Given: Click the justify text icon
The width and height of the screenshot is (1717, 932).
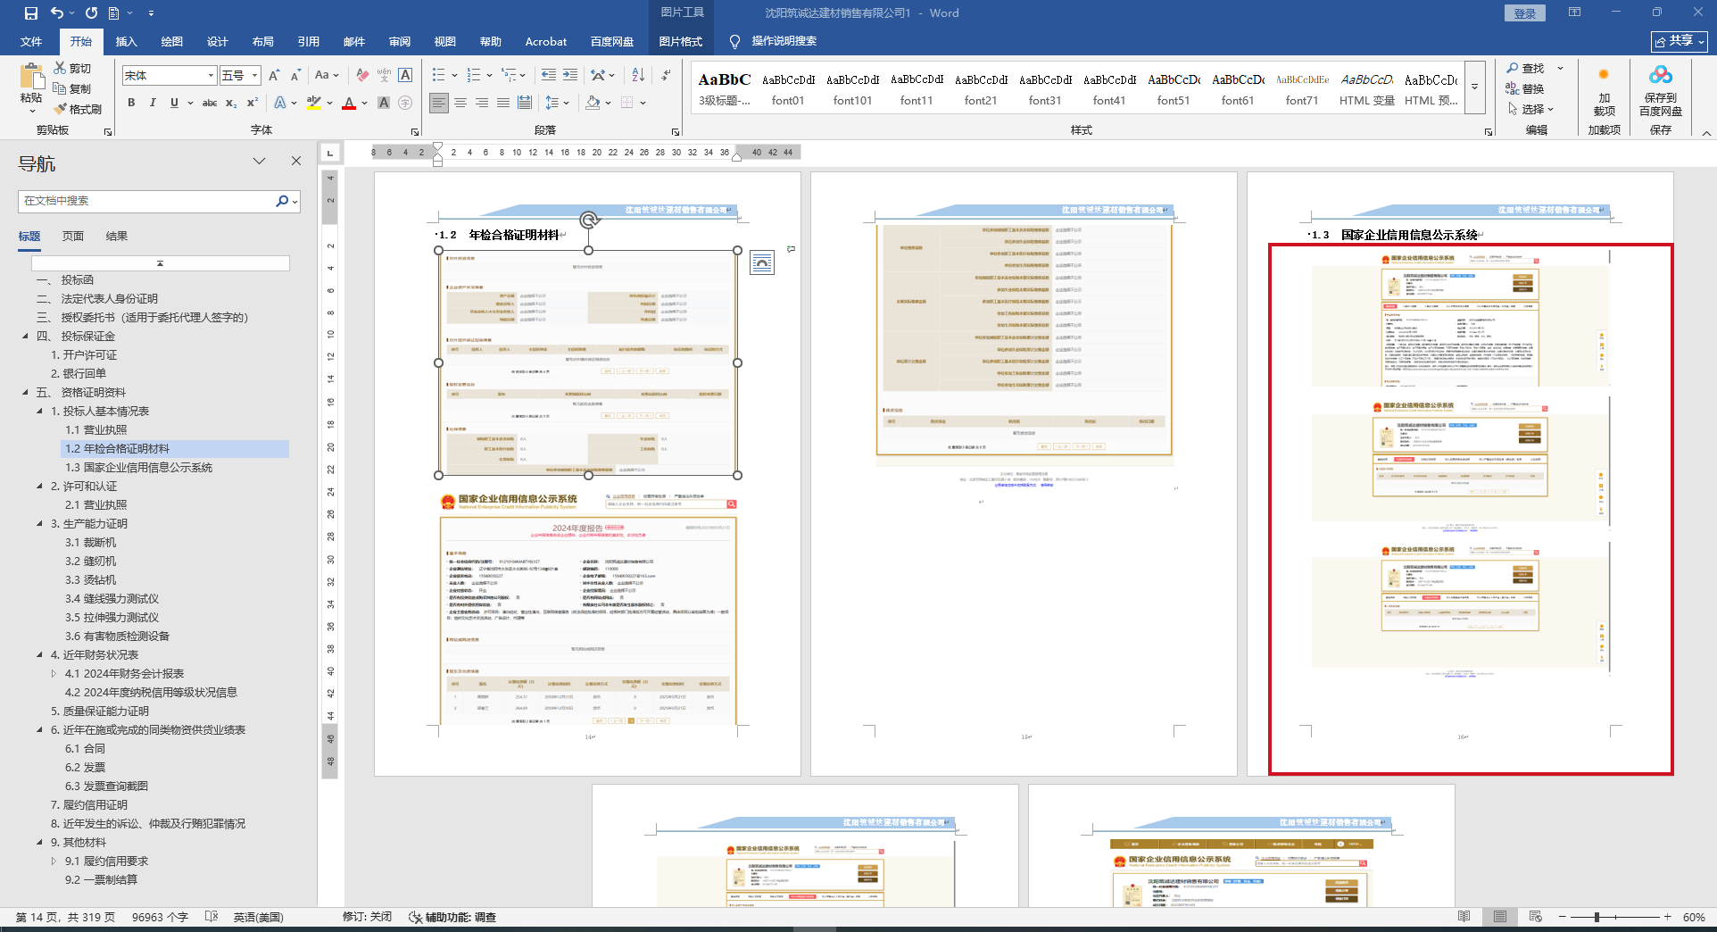Looking at the screenshot, I should coord(503,103).
